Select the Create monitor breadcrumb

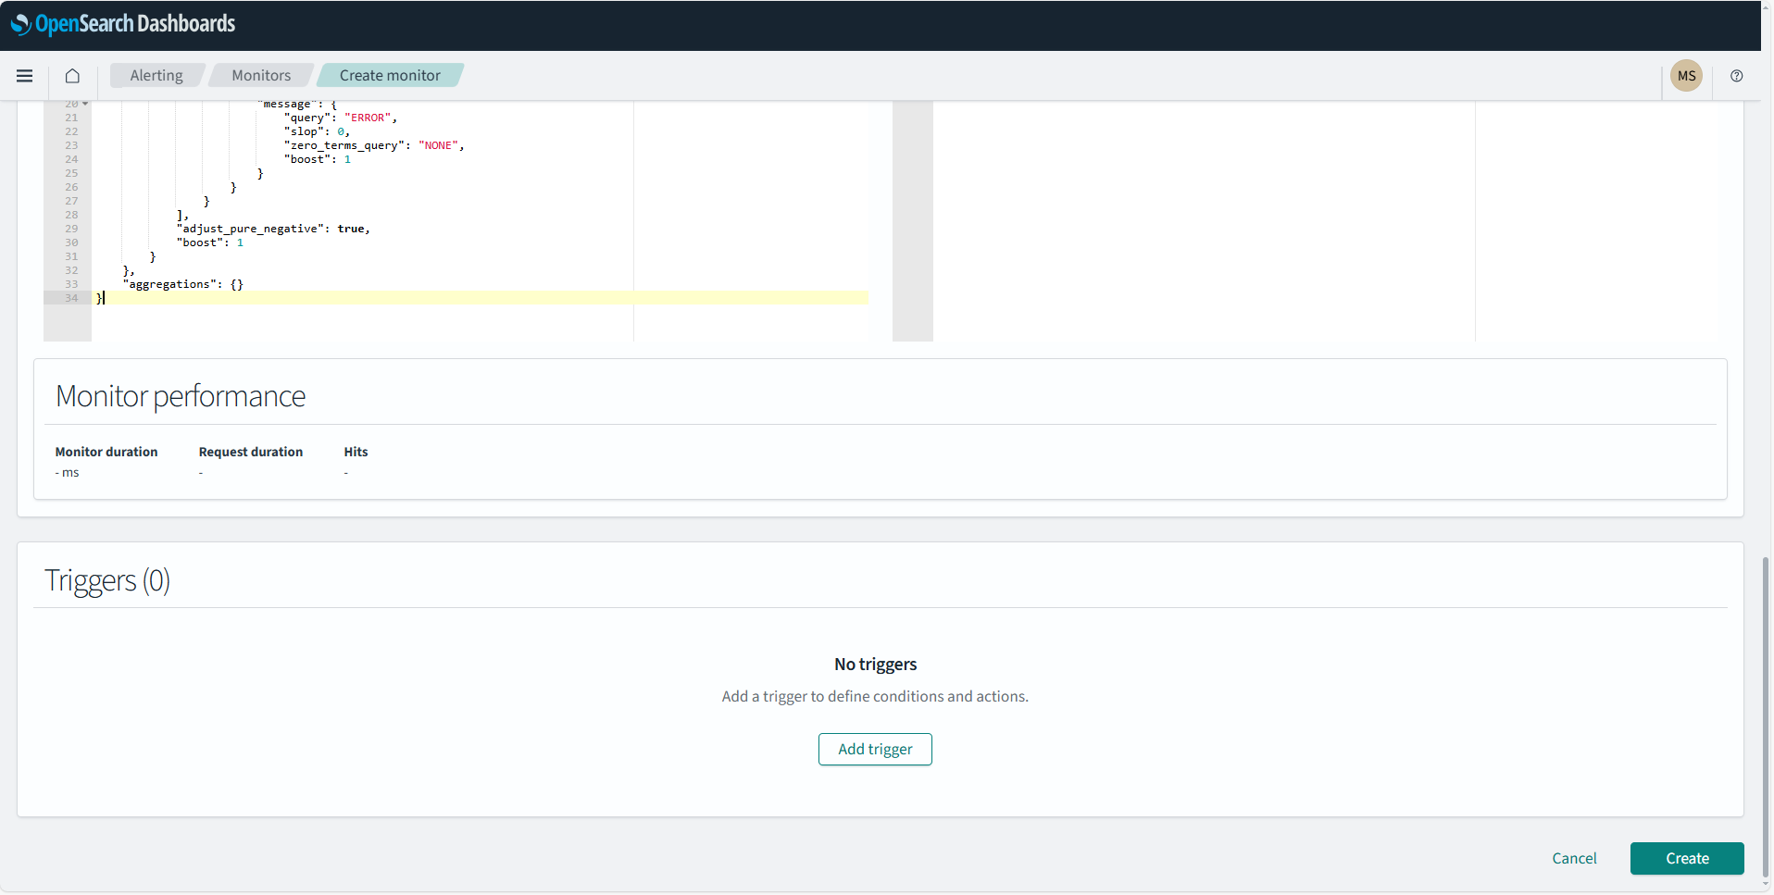tap(389, 76)
